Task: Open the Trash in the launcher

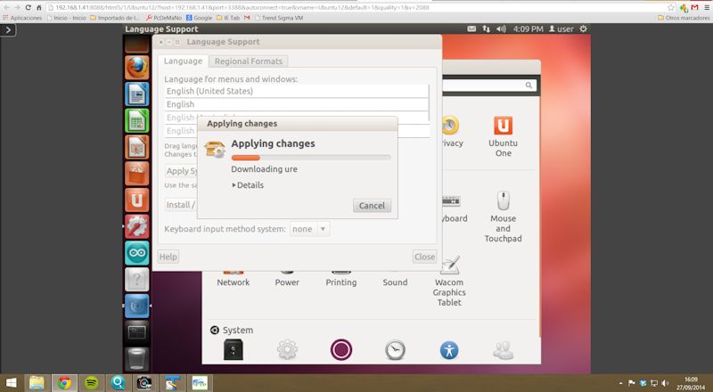Action: 137,359
